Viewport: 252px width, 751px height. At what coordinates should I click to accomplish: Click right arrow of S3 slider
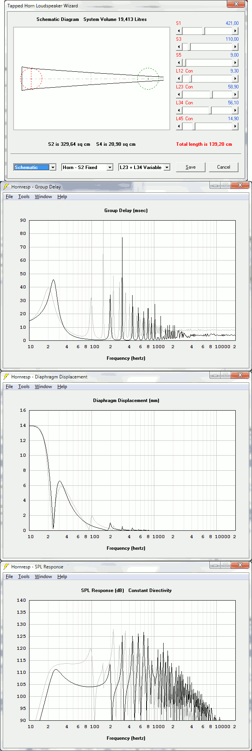tap(235, 47)
